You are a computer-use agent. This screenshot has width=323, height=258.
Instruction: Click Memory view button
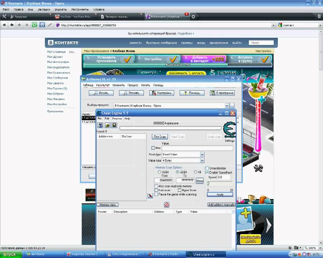(108, 205)
